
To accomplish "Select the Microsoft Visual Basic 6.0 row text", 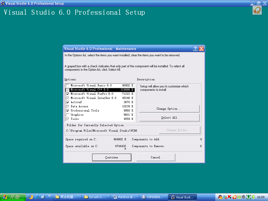I will (x=91, y=86).
